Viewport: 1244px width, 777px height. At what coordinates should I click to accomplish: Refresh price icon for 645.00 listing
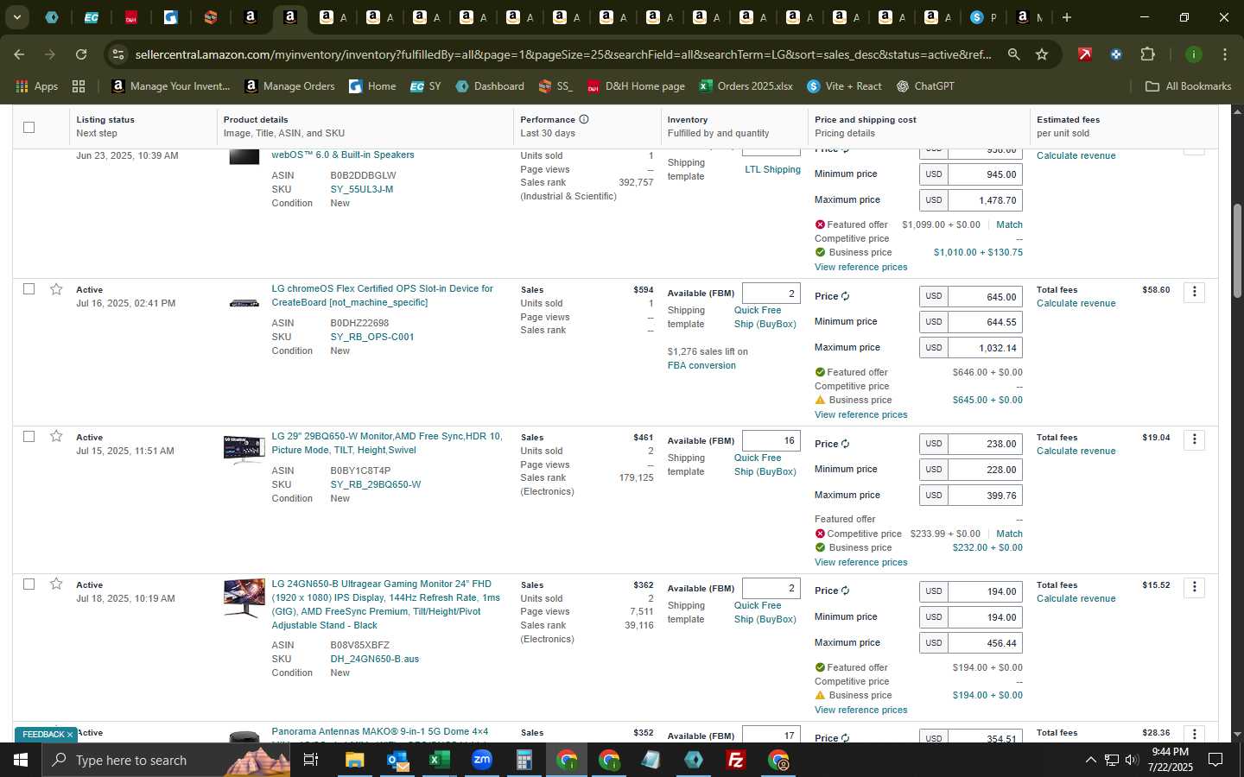[845, 296]
